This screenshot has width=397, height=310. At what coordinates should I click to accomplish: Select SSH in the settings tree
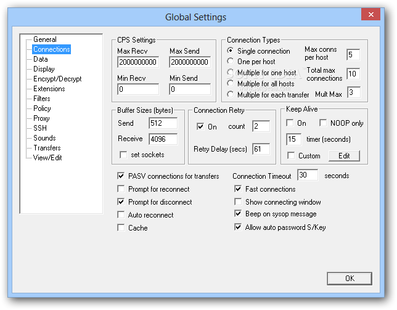click(40, 128)
